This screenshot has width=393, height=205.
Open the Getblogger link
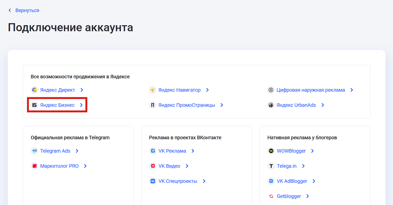tap(289, 196)
